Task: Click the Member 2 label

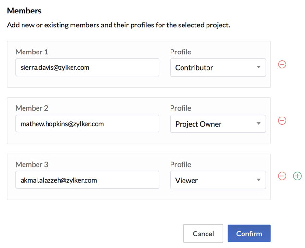Action: tap(32, 108)
